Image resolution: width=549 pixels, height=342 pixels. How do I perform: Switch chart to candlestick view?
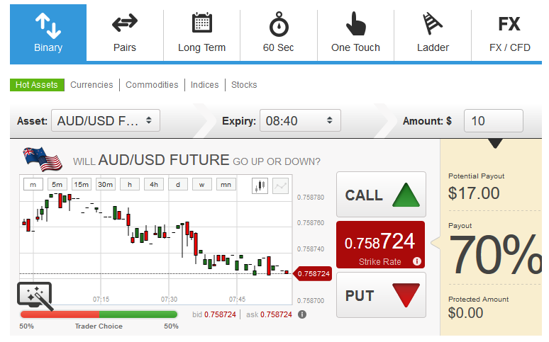(x=260, y=186)
